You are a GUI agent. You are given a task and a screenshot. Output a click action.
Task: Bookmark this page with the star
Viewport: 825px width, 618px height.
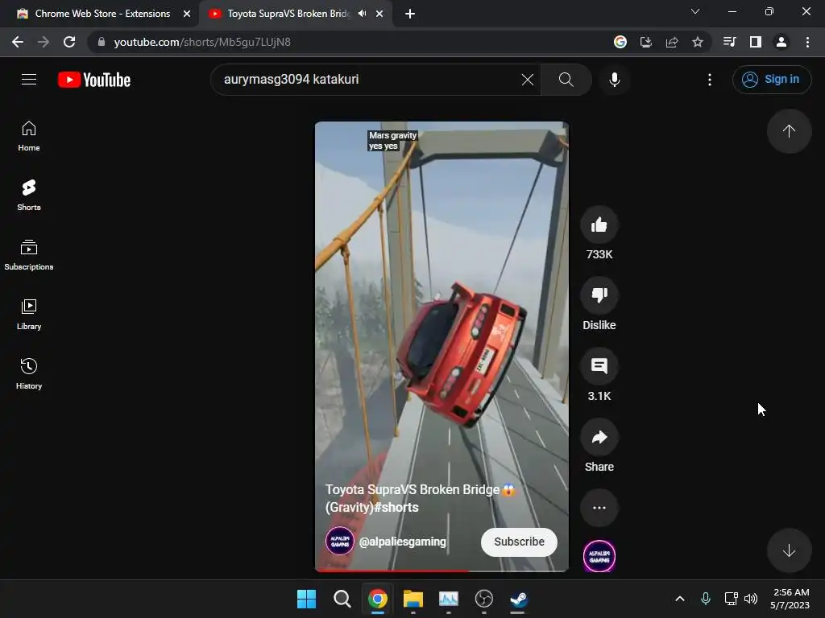pos(698,42)
